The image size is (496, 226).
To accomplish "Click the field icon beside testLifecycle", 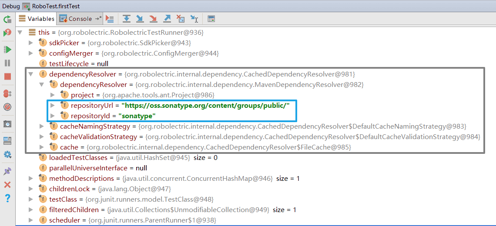I will 43,63.
